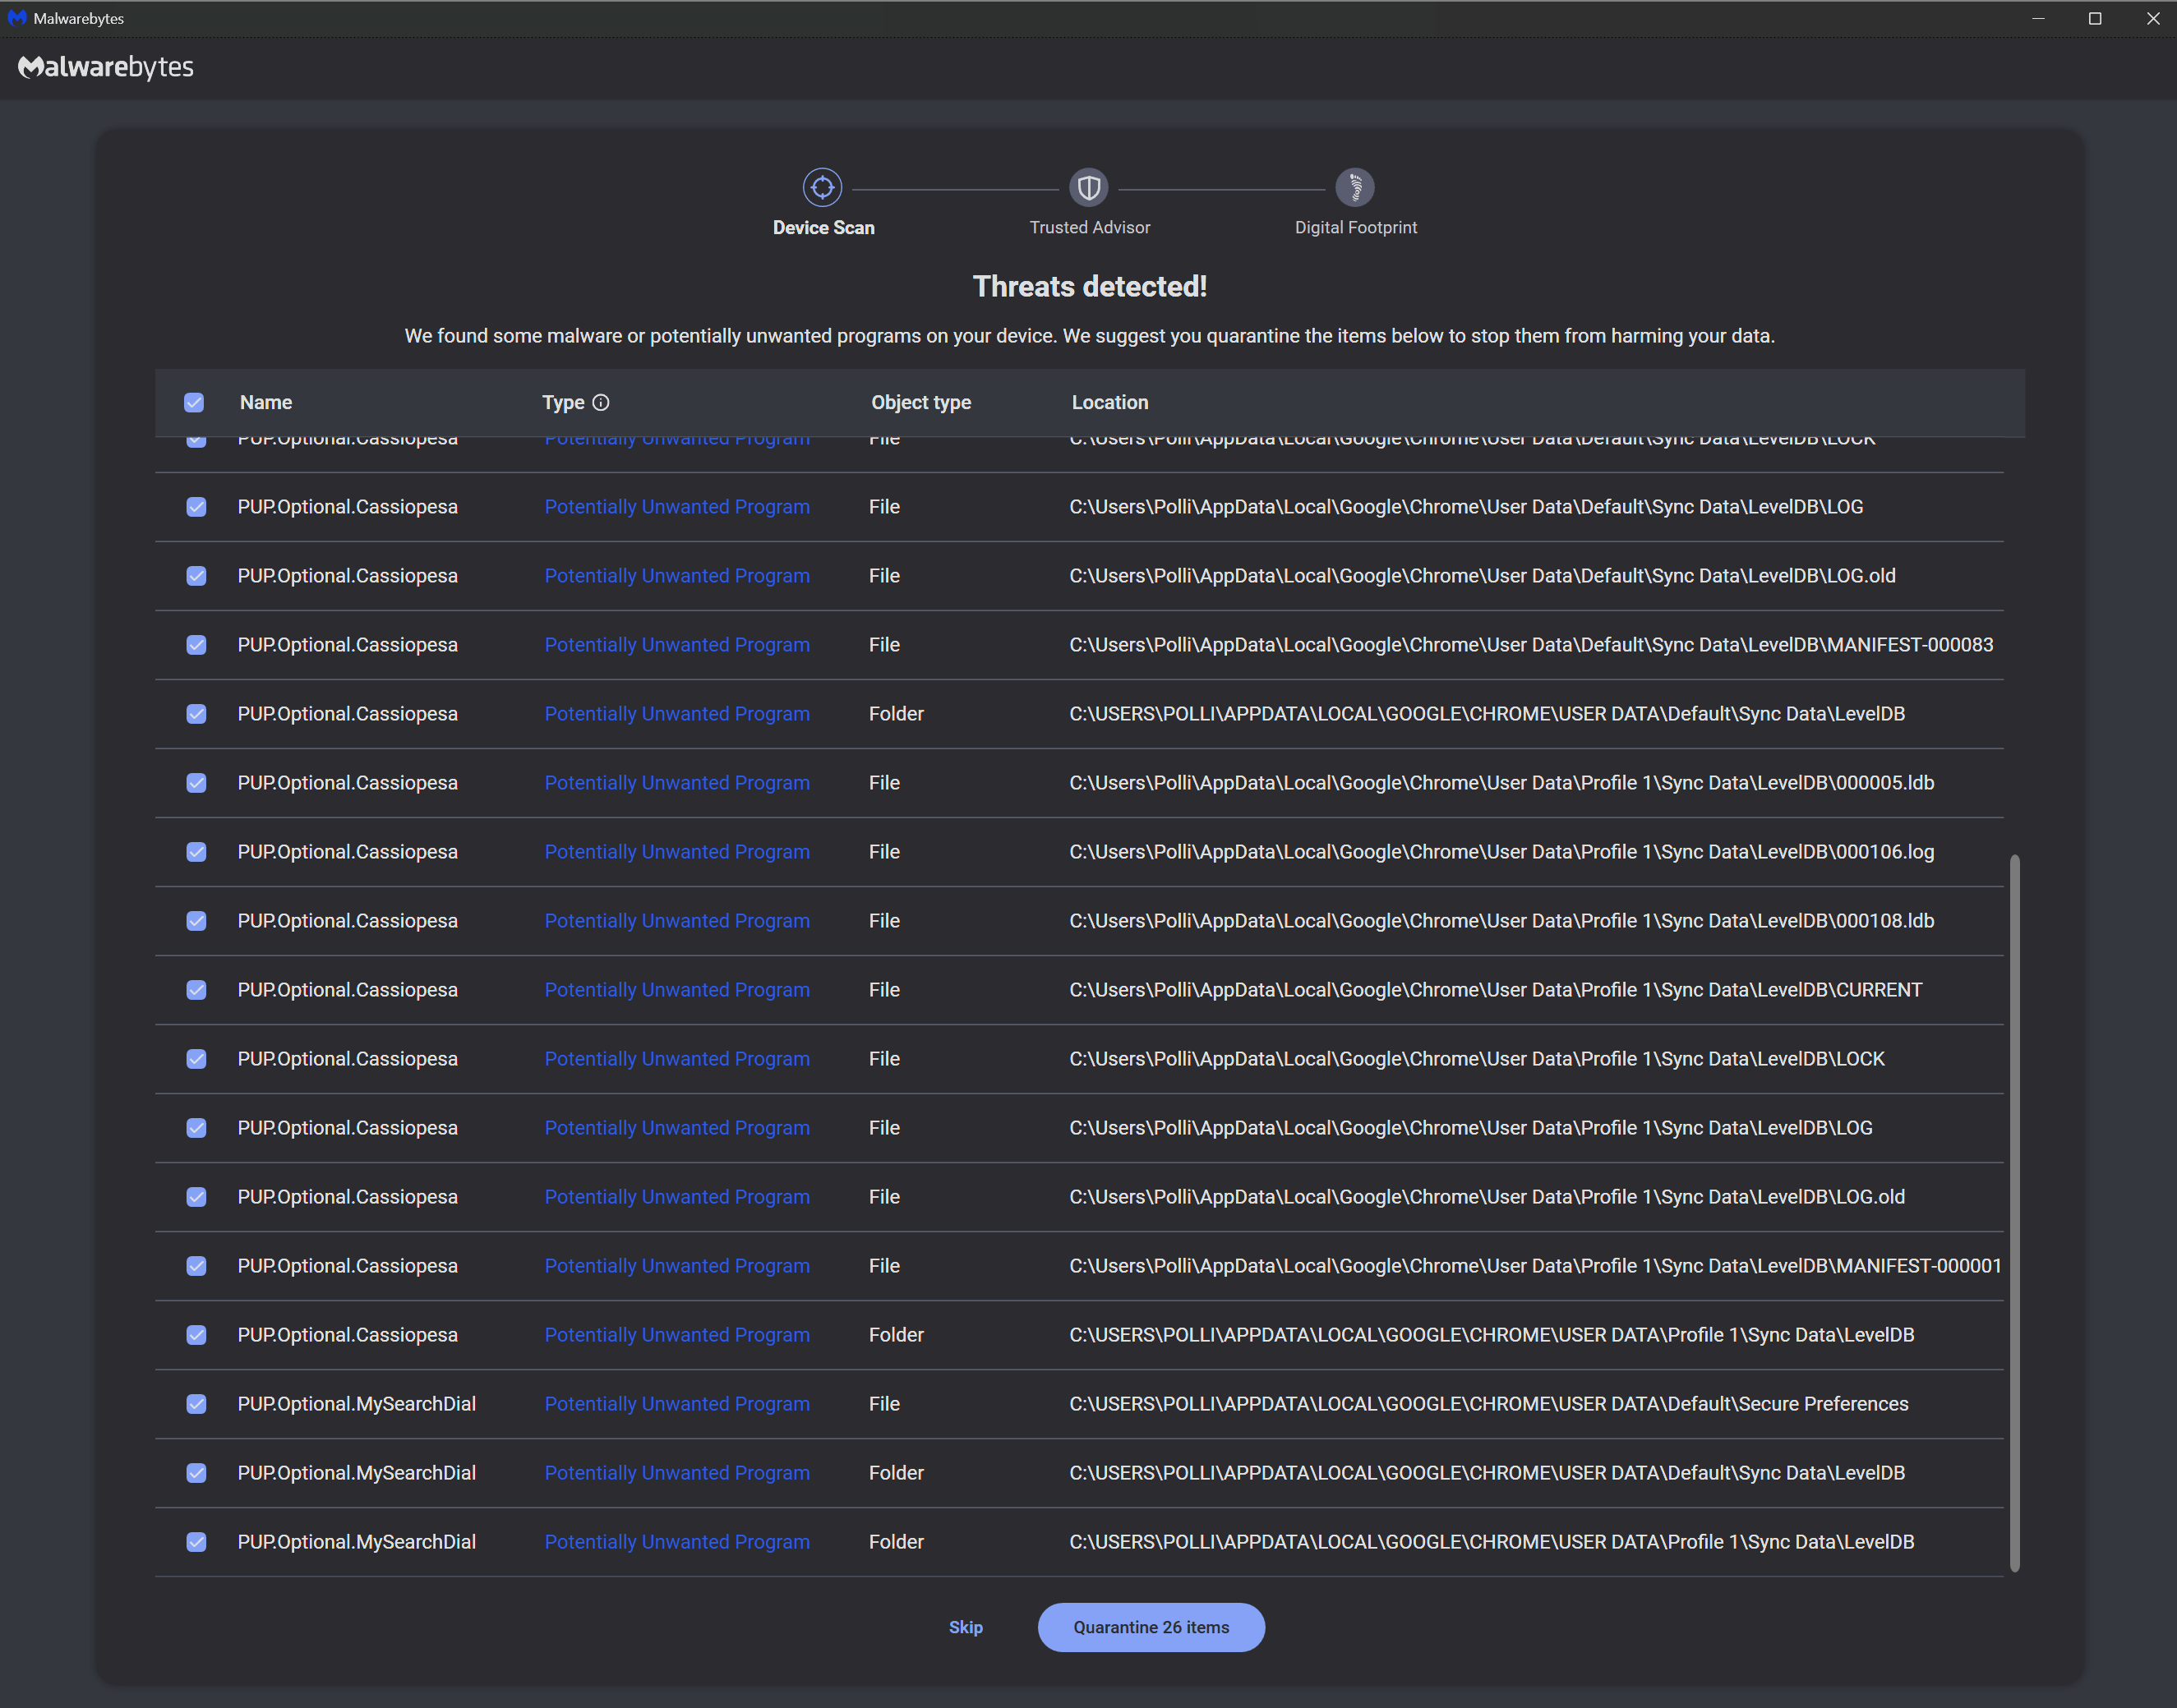Sort by the Name column header
The width and height of the screenshot is (2177, 1708).
pos(266,402)
